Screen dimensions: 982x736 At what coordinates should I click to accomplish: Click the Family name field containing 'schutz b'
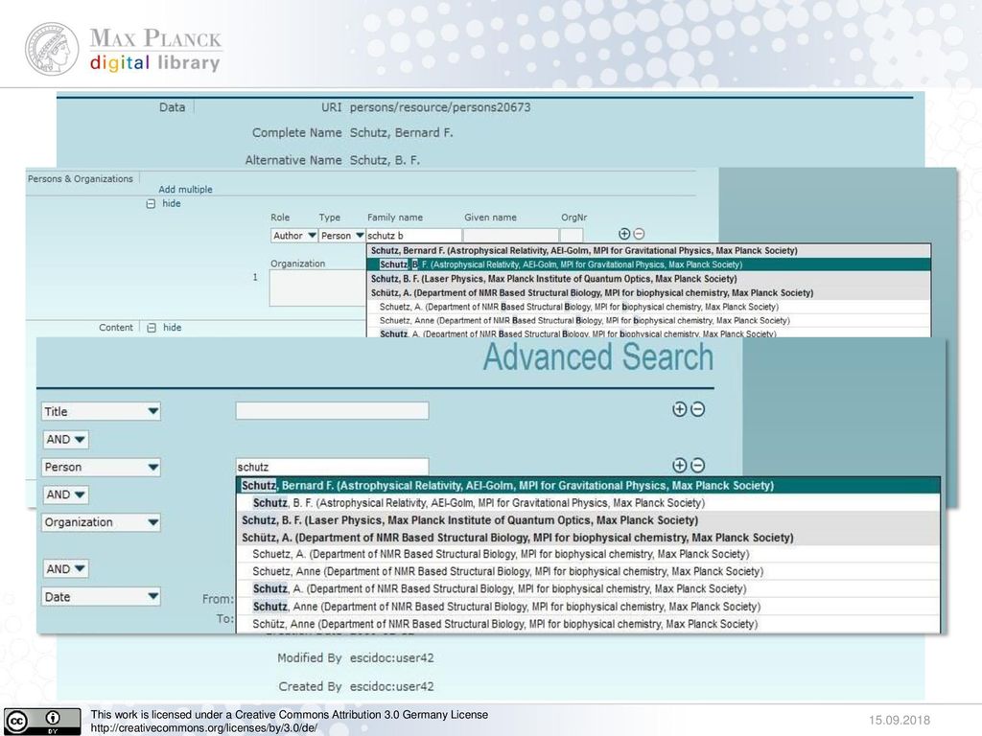tap(413, 236)
